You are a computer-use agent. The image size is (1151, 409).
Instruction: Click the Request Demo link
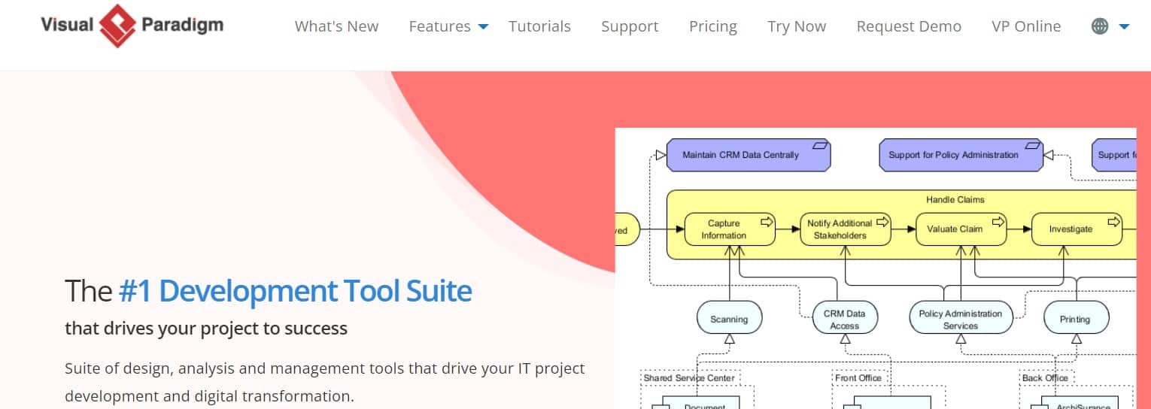pyautogui.click(x=909, y=26)
